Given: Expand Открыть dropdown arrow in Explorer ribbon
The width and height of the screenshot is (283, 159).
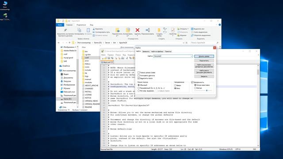Looking at the screenshot, I should (188, 29).
